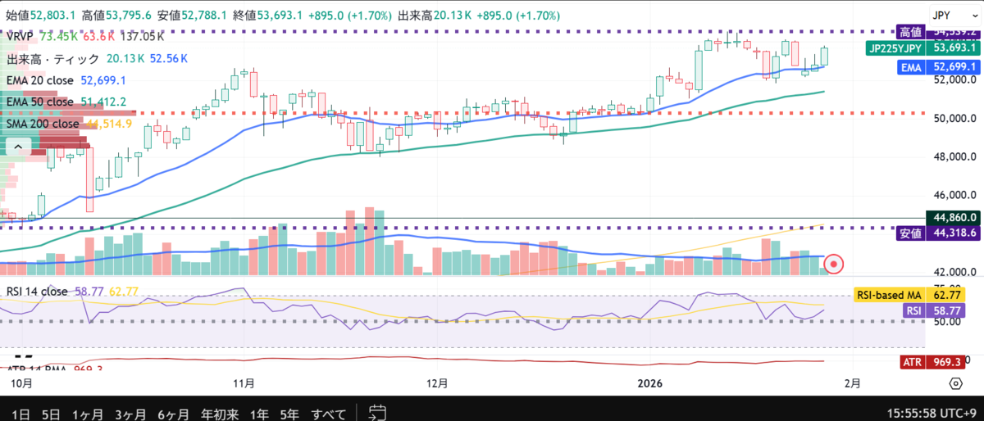Select the 5年 time range
Image resolution: width=984 pixels, height=421 pixels.
[x=289, y=413]
